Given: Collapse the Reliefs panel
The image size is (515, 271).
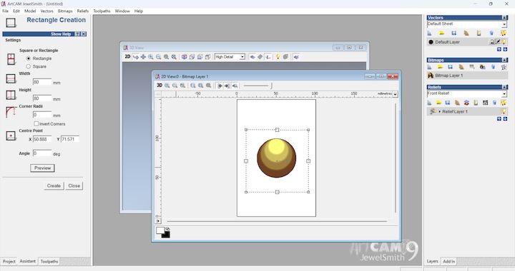Looking at the screenshot, I should (x=505, y=87).
